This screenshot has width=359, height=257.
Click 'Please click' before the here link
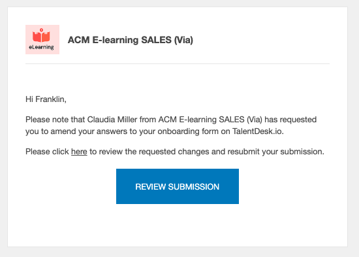point(47,152)
